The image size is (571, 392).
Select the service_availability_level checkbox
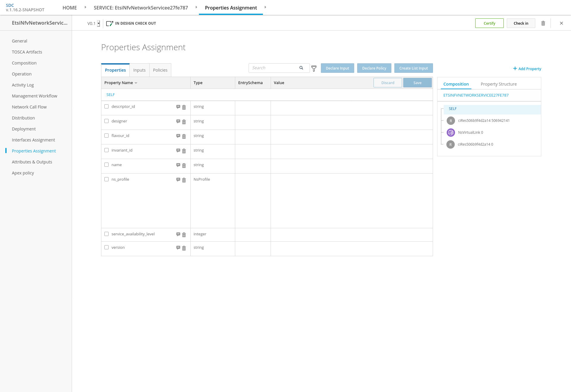(x=106, y=234)
